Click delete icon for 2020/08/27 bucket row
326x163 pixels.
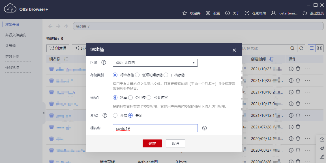[x=298, y=150]
